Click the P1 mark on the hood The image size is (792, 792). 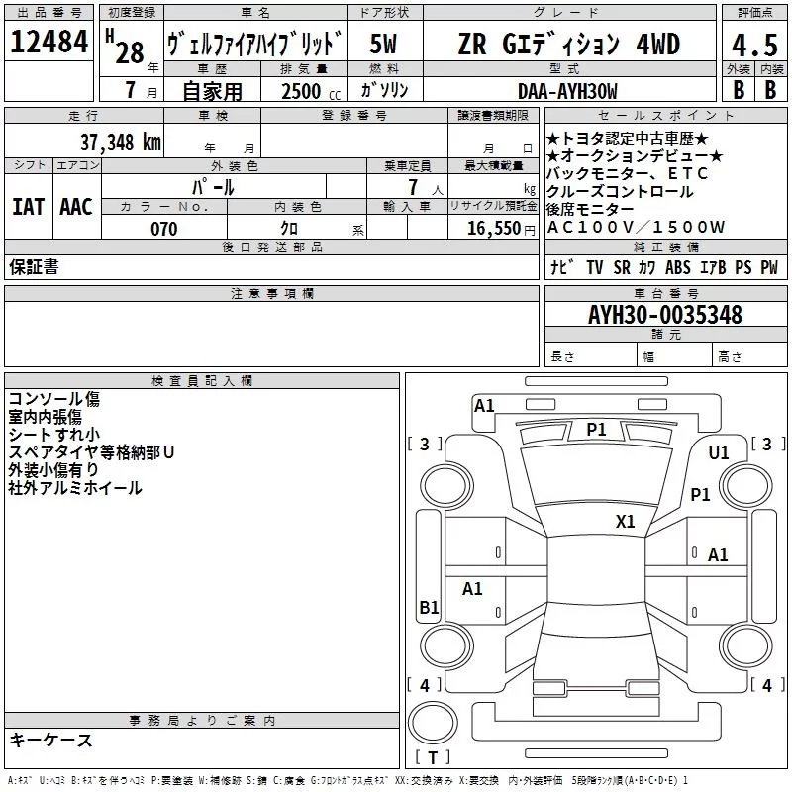(596, 430)
